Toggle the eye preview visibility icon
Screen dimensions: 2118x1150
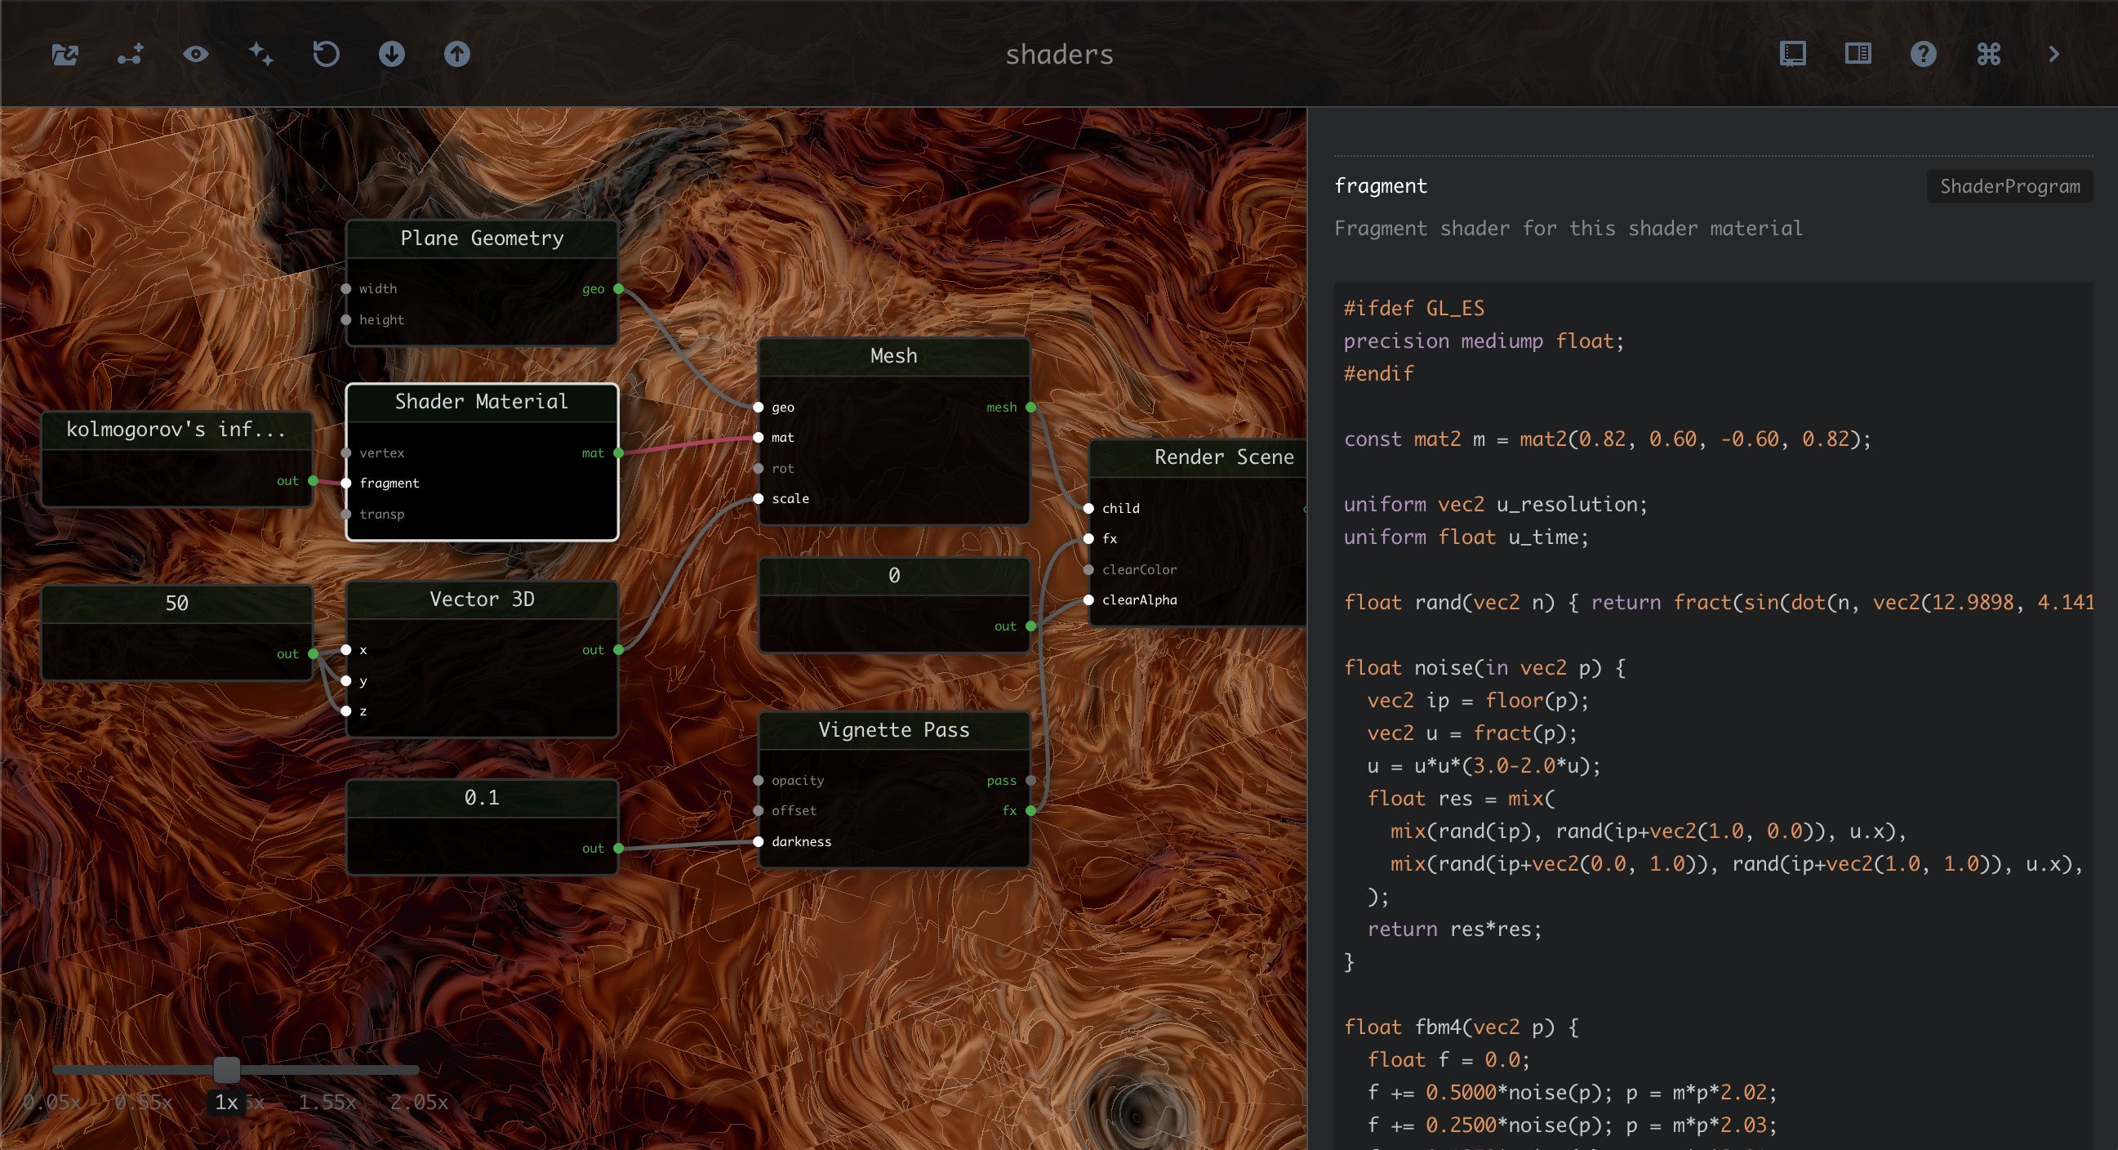coord(196,54)
